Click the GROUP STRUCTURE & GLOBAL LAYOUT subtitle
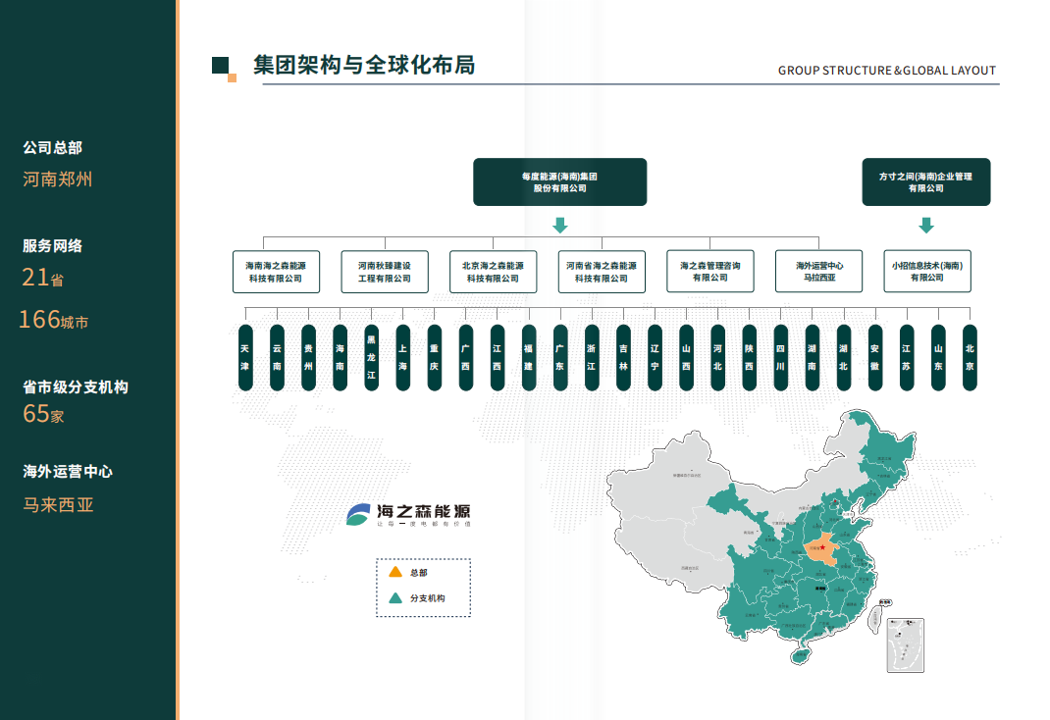The height and width of the screenshot is (720, 1050). pos(886,71)
